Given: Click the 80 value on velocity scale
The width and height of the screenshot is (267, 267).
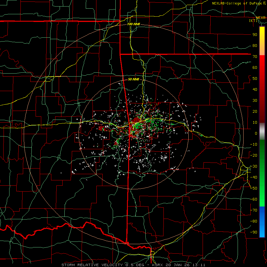Looking at the screenshot, I should click(255, 46).
